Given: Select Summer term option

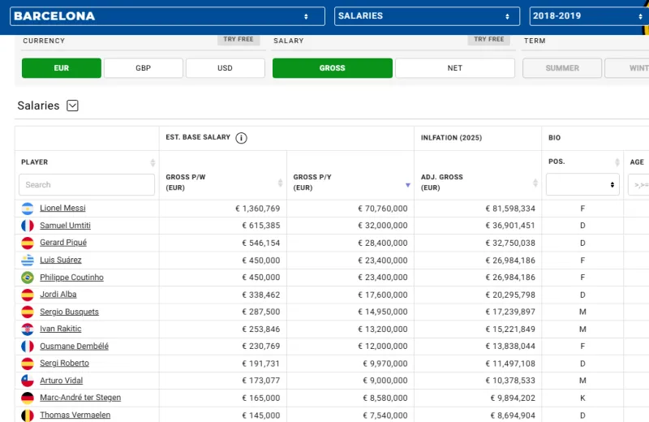Looking at the screenshot, I should [x=562, y=68].
